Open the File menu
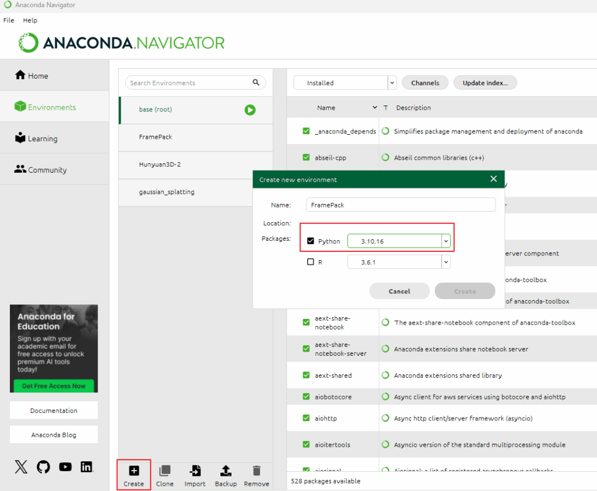Viewport: 597px width, 491px height. pos(9,20)
